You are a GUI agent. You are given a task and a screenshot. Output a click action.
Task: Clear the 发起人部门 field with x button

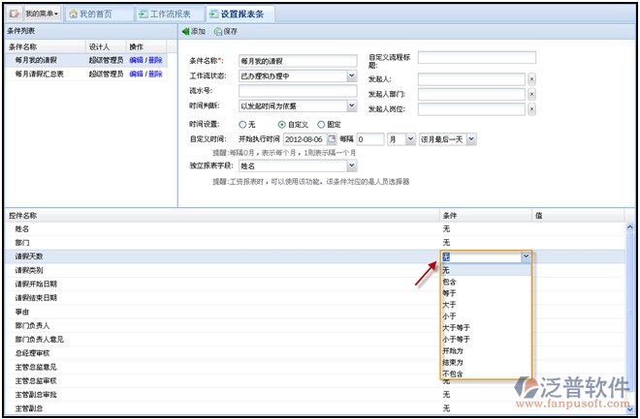(x=531, y=95)
